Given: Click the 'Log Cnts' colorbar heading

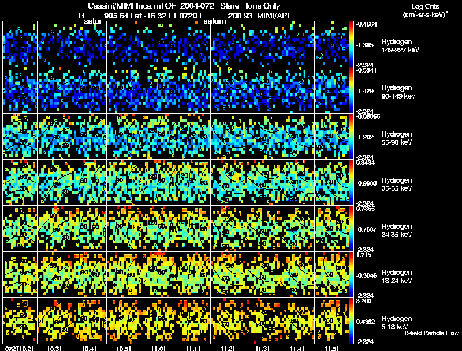Looking at the screenshot, I should tap(425, 6).
